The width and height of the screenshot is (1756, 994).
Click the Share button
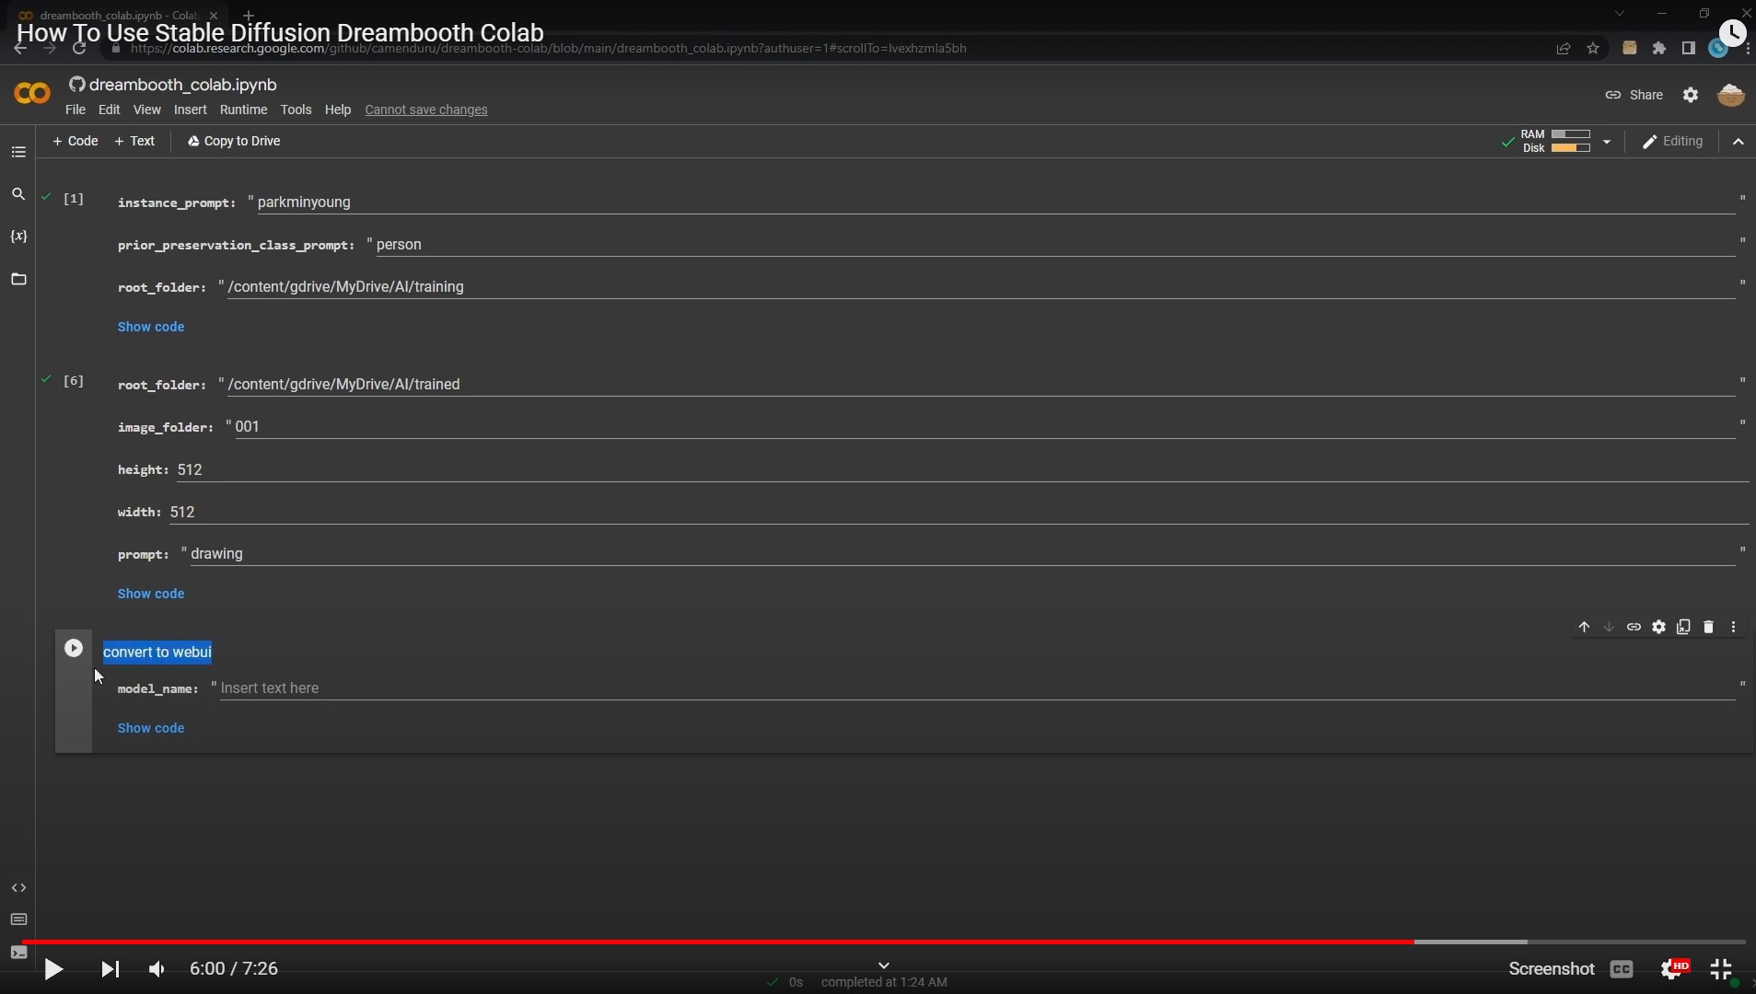point(1634,95)
